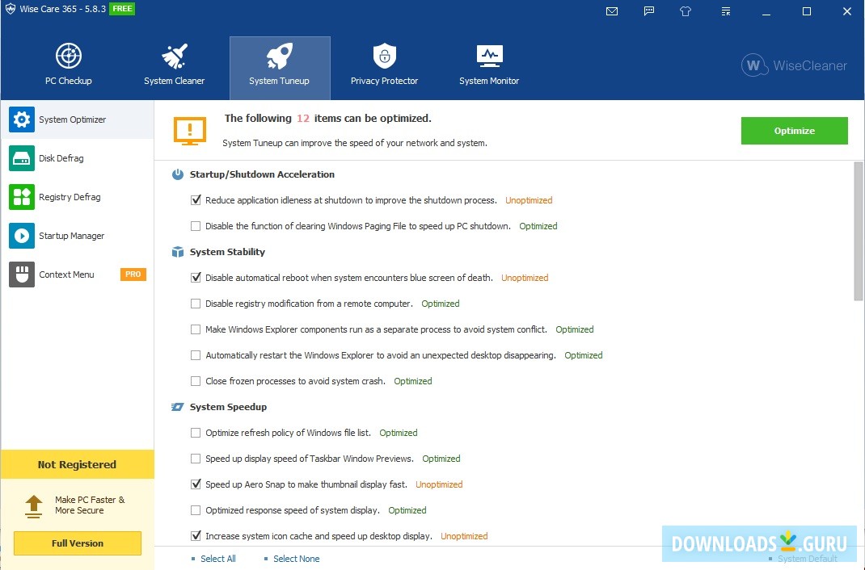Viewport: 865px width, 570px height.
Task: Click the WiseCleaner logo
Action: tap(794, 65)
